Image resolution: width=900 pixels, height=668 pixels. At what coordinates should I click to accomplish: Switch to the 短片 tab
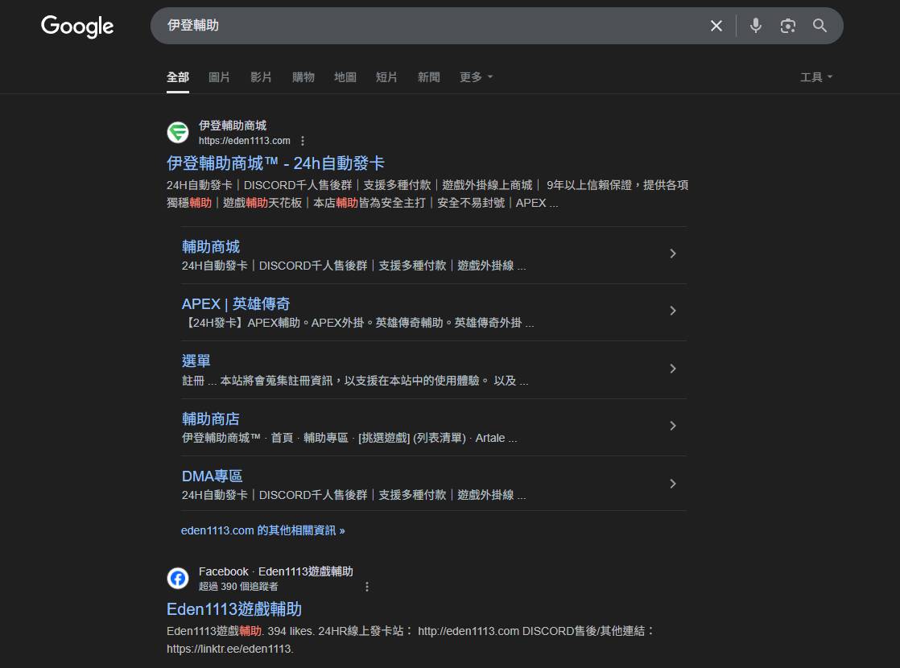coord(386,77)
